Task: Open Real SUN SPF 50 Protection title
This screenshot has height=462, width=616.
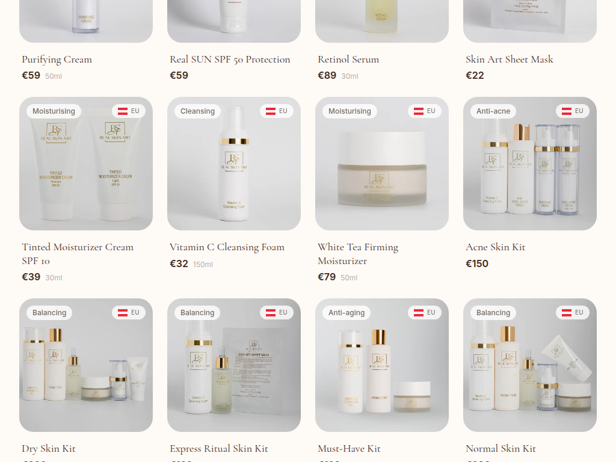Action: pos(230,60)
